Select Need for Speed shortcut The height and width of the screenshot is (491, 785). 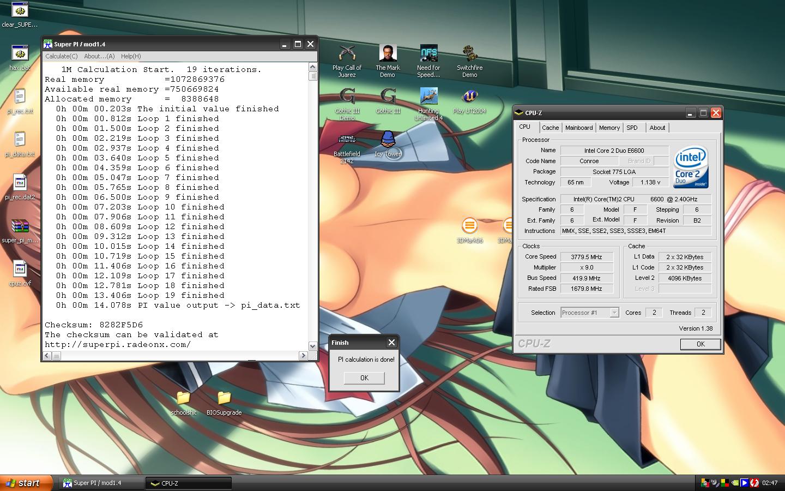pos(428,61)
